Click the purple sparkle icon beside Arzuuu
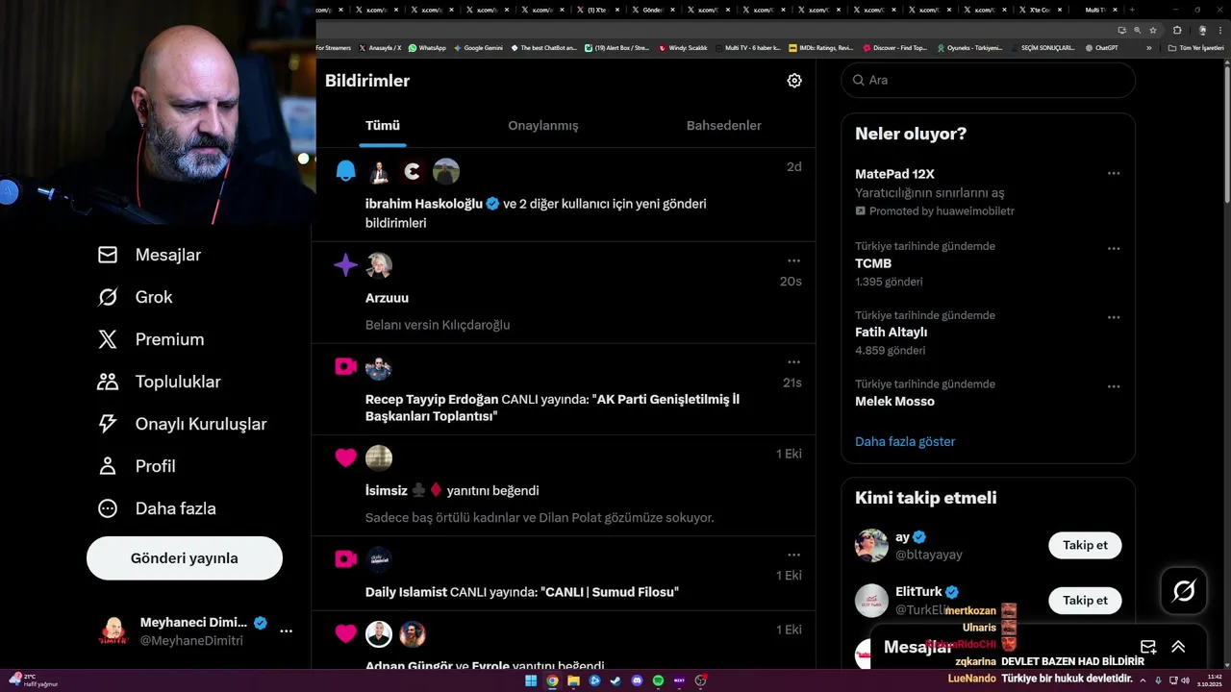 (x=346, y=265)
